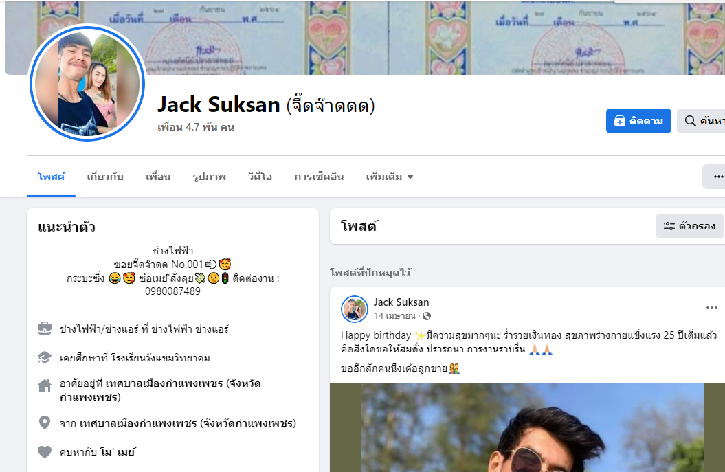The width and height of the screenshot is (725, 472).
Task: Go to the รูปภาพ tab
Action: click(x=209, y=177)
